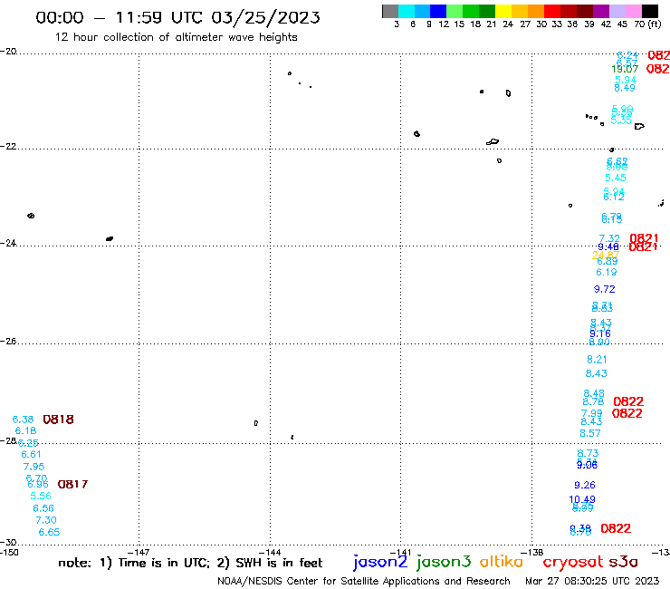The image size is (670, 589).
Task: Pick the orange legend swatch before 30
Action: tap(536, 11)
